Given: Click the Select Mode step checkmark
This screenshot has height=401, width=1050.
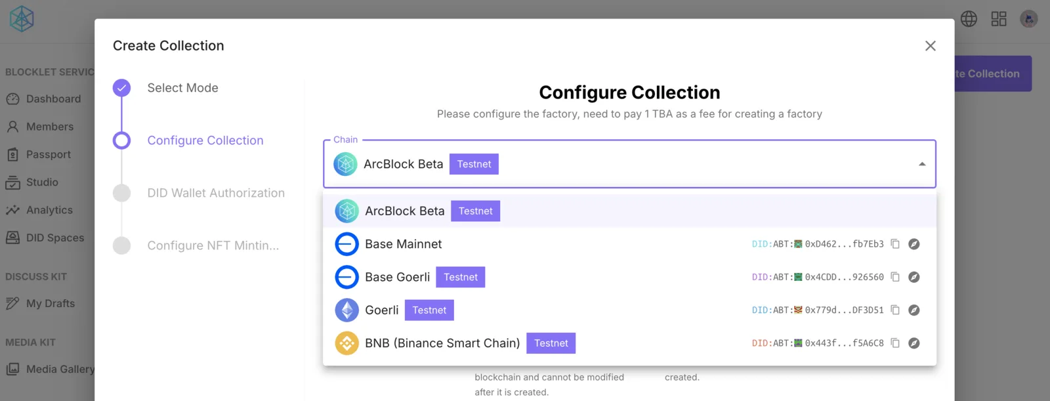Looking at the screenshot, I should (121, 88).
